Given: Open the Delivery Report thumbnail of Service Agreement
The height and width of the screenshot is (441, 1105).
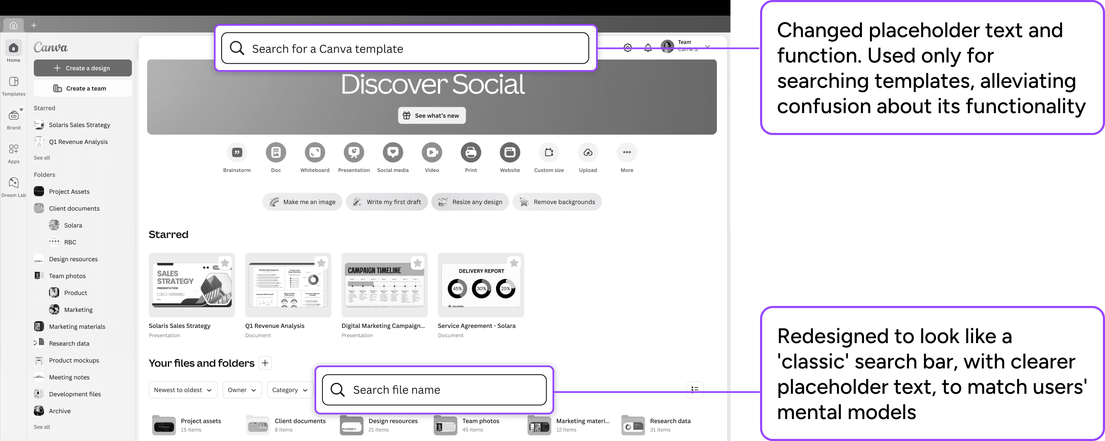Looking at the screenshot, I should [481, 285].
